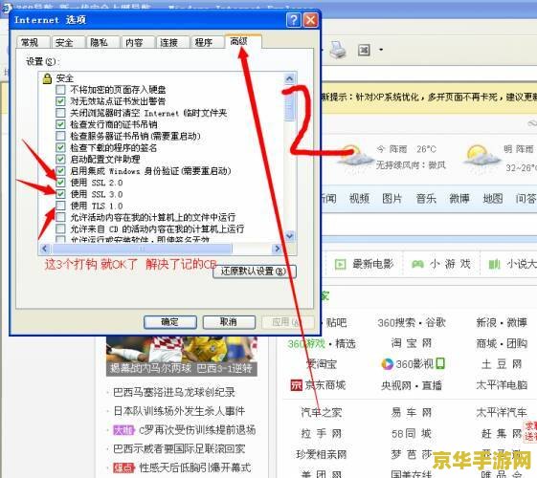The image size is (537, 478).
Task: Click the colorful 360影视 logo icon
Action: (x=388, y=364)
